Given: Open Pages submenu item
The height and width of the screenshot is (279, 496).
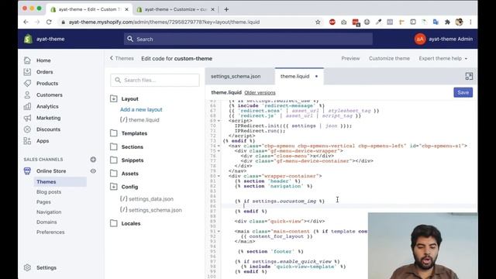Looking at the screenshot, I should click(x=43, y=201).
